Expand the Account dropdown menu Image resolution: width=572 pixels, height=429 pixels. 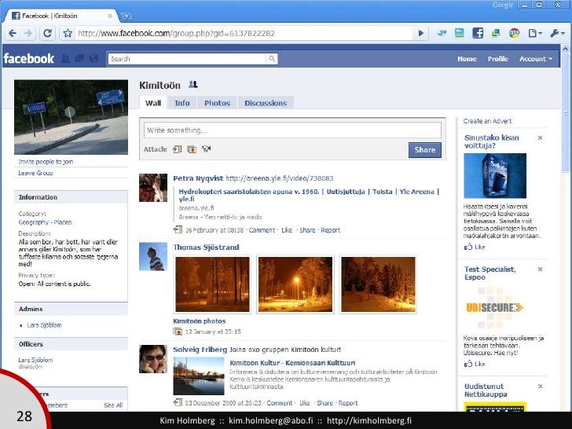[536, 59]
